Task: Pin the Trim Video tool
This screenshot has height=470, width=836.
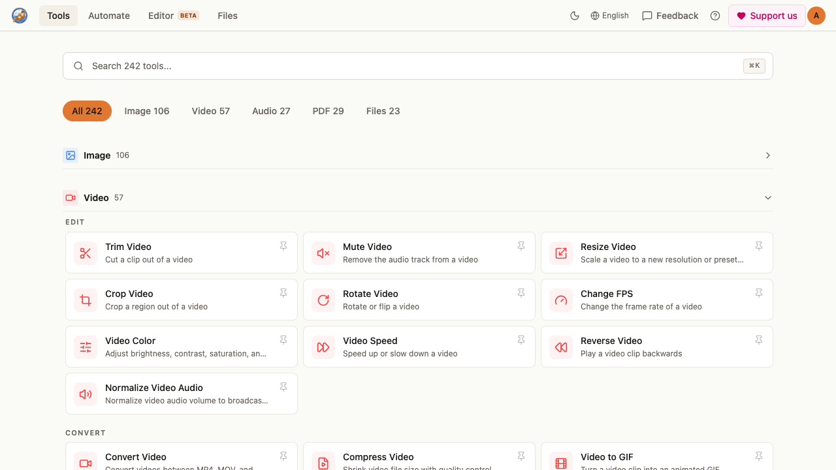Action: click(283, 246)
